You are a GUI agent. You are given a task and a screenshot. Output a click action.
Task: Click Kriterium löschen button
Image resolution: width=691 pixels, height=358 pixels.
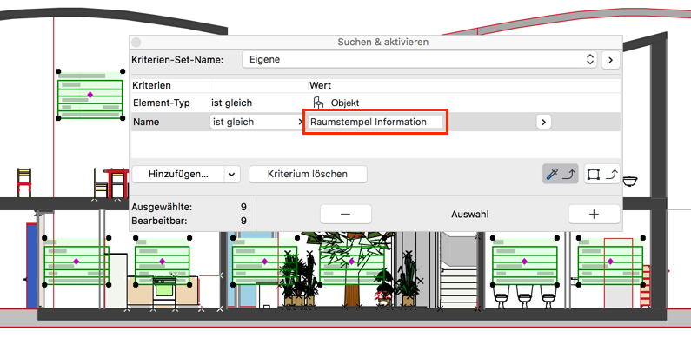pyautogui.click(x=308, y=174)
